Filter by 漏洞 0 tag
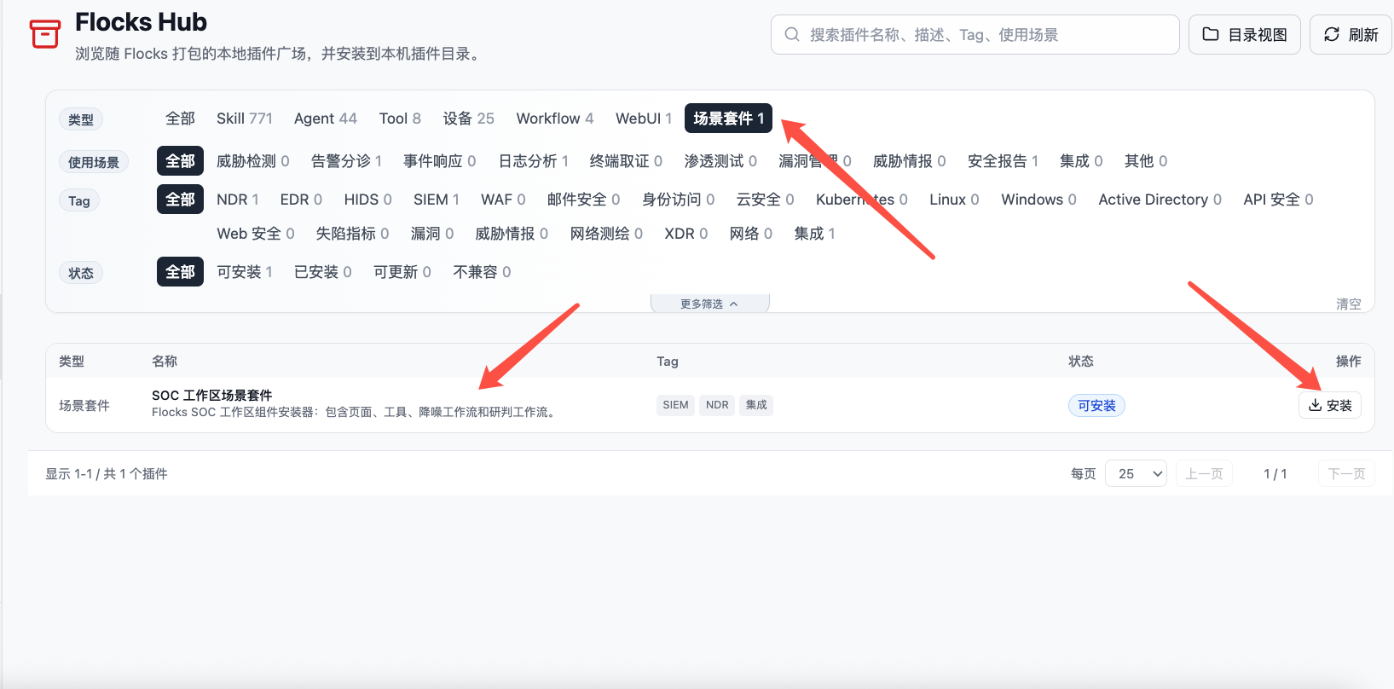The height and width of the screenshot is (689, 1394). (x=432, y=234)
